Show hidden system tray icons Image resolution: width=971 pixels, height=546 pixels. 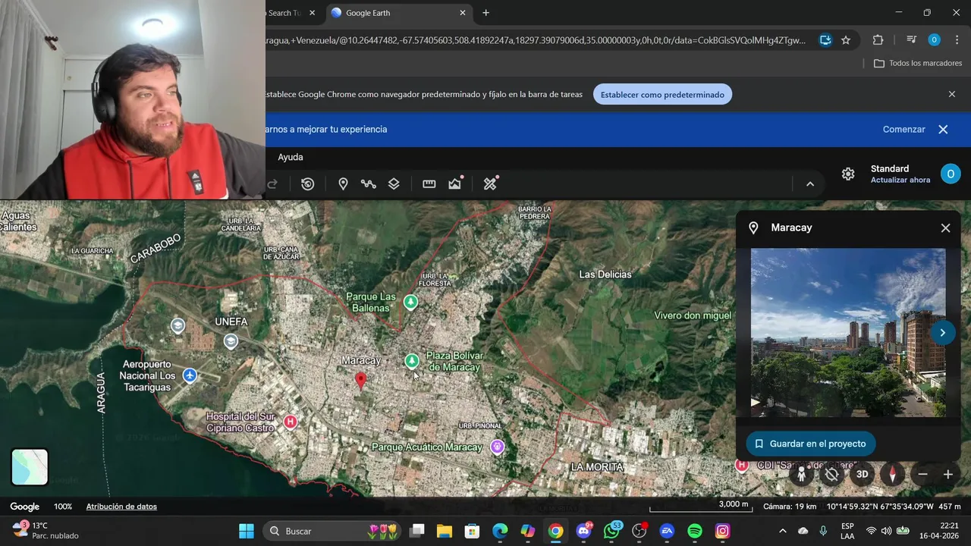782,531
